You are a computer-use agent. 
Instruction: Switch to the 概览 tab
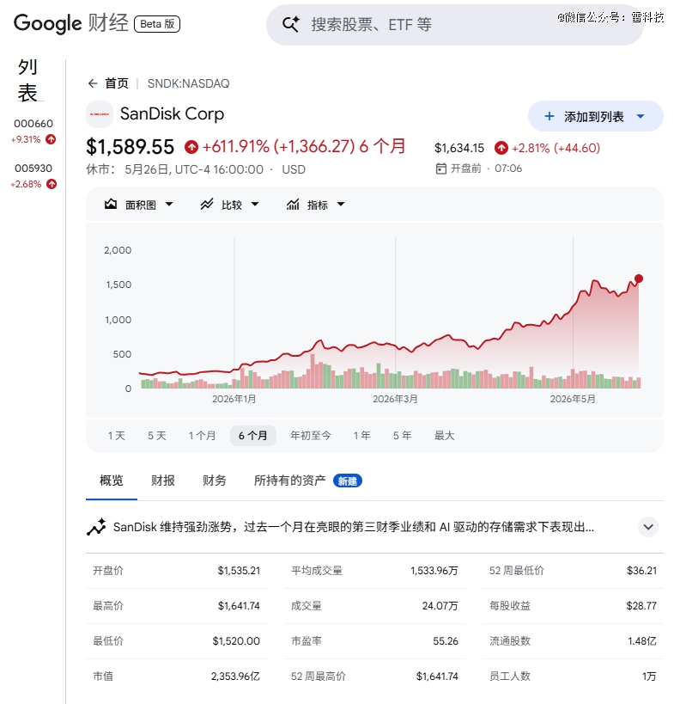tap(112, 481)
